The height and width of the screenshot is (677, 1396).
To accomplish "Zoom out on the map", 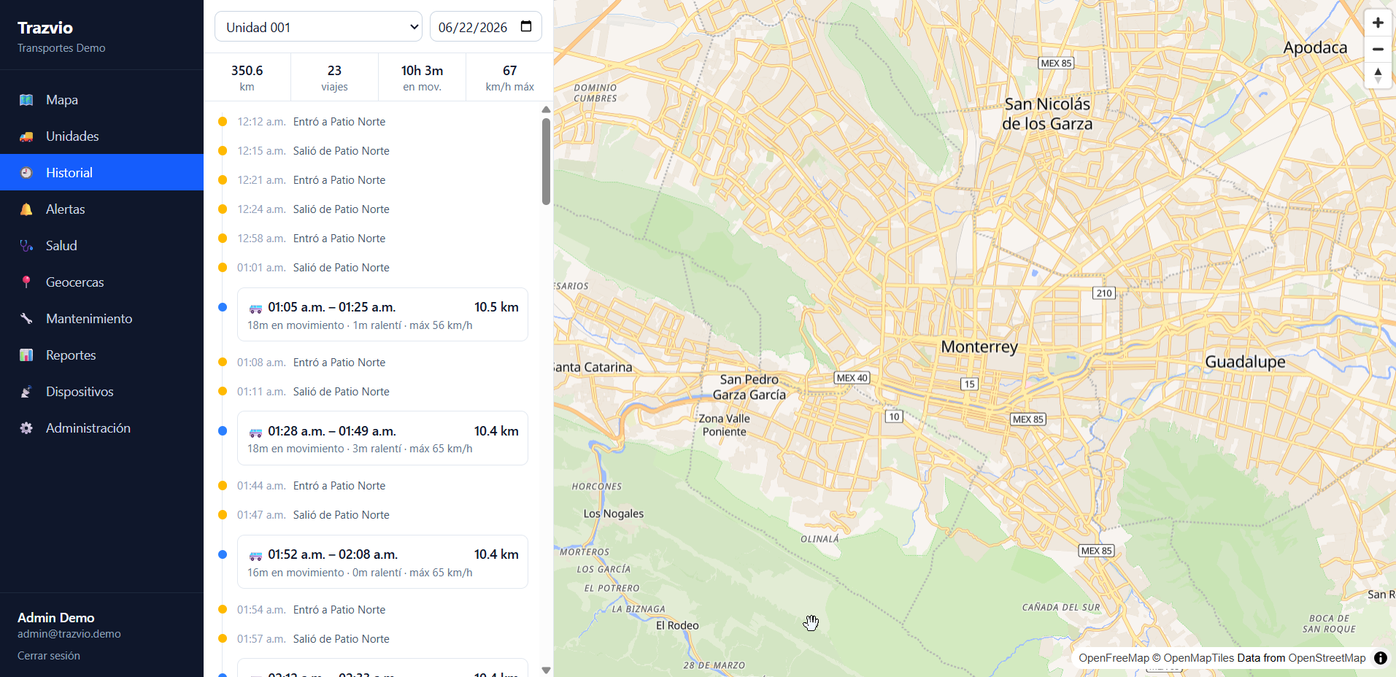I will click(x=1378, y=49).
